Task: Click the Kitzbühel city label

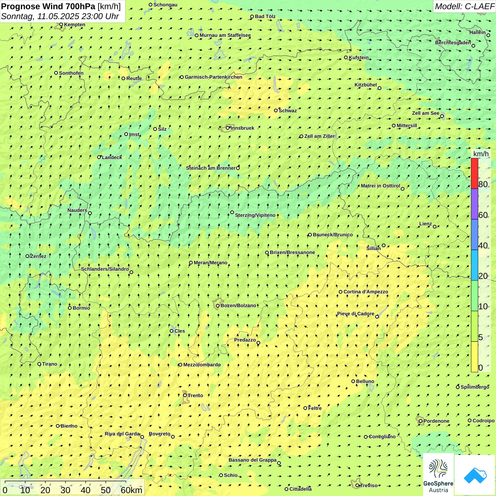Action: point(366,85)
